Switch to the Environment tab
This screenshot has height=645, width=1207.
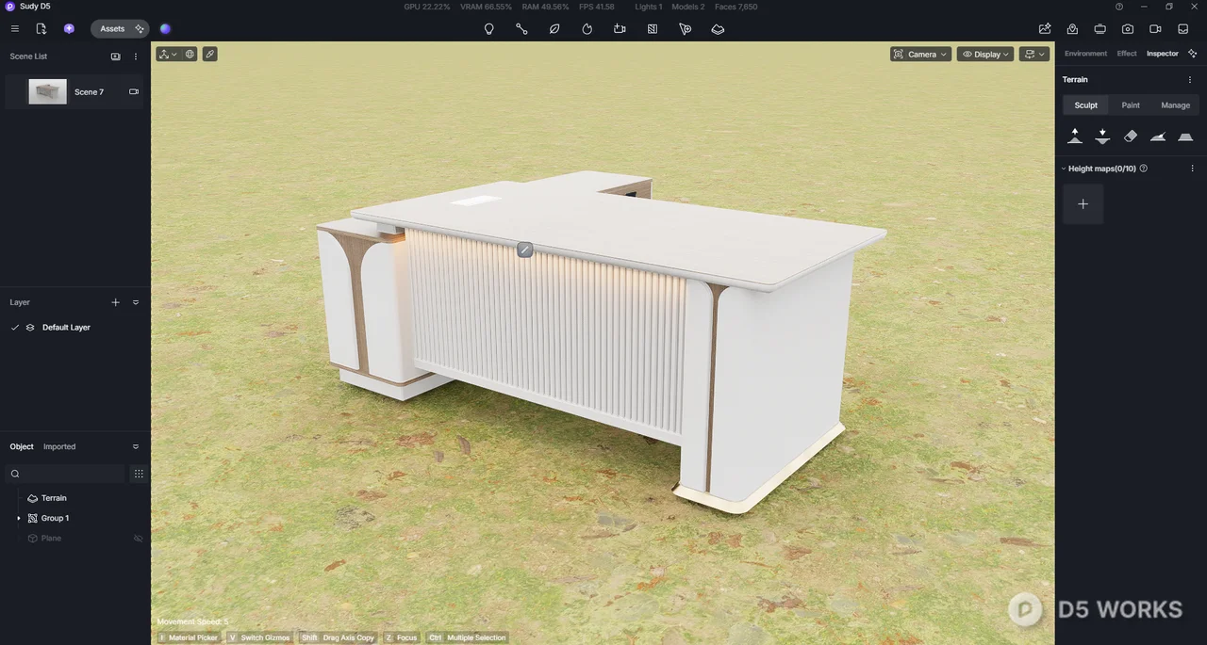(1086, 54)
